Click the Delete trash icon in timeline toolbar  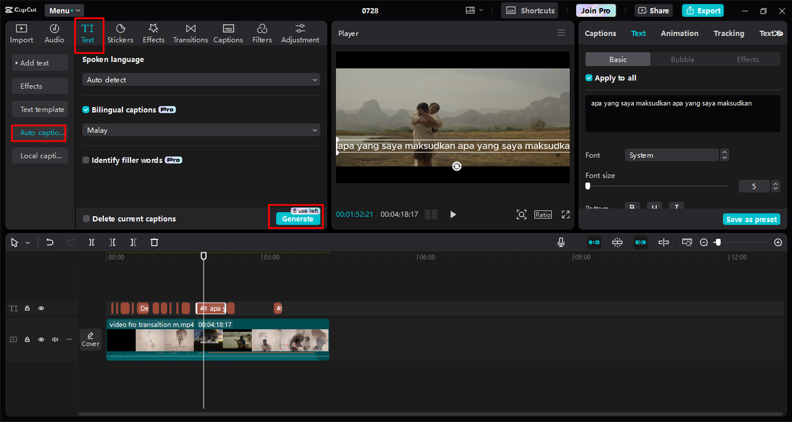(x=155, y=243)
